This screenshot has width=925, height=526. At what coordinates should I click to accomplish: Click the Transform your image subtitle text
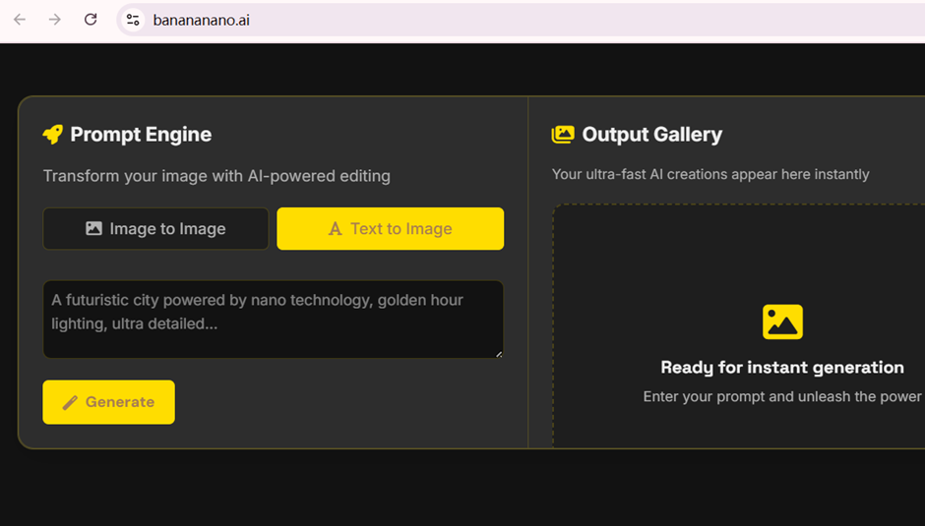coord(216,176)
